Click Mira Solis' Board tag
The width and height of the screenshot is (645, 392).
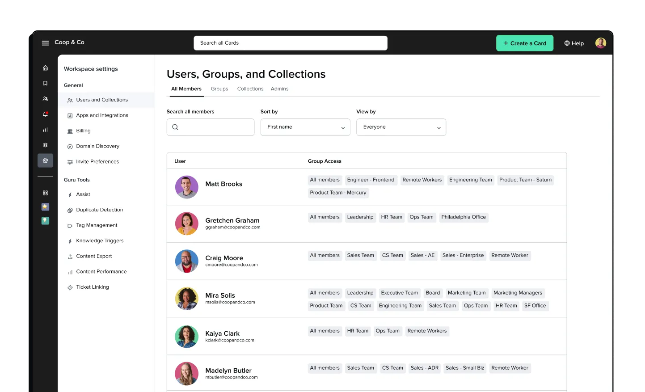(433, 293)
